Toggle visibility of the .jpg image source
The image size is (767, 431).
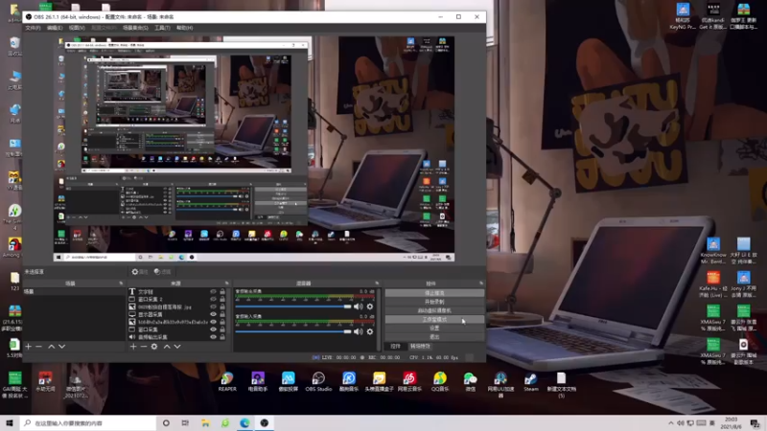point(213,306)
